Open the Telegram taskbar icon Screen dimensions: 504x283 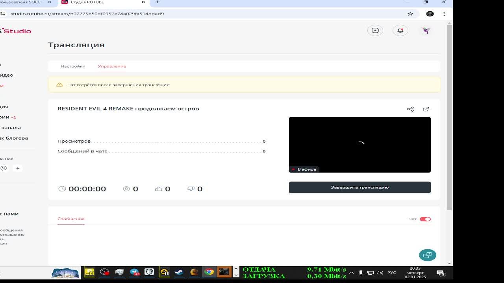134,272
